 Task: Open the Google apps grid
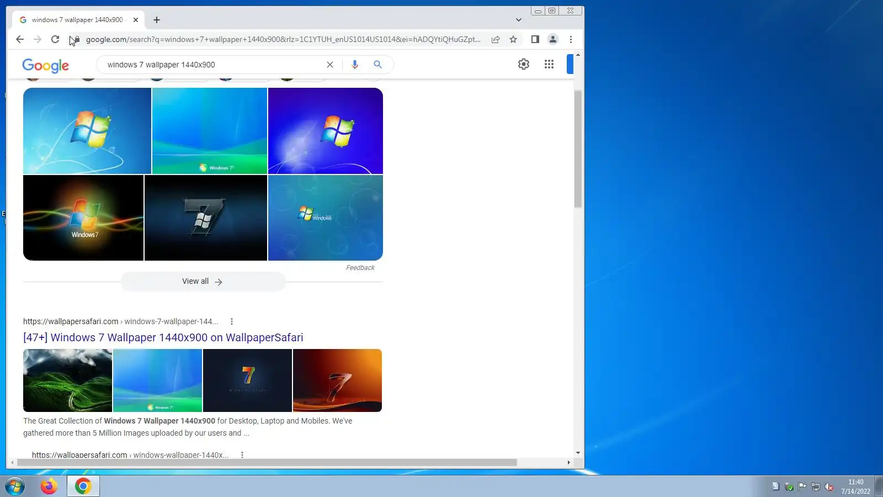click(549, 64)
